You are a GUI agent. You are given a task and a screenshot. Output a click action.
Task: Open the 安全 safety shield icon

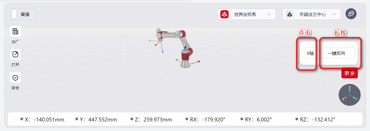coord(15,78)
